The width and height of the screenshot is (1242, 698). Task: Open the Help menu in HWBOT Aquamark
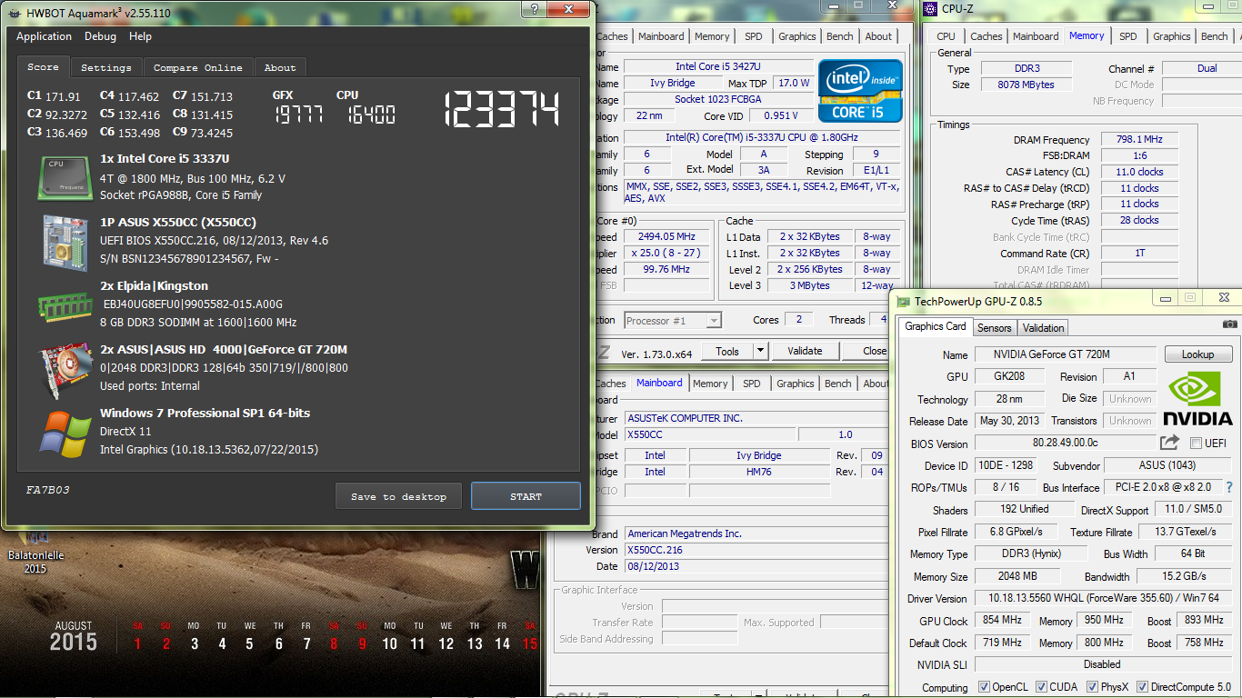click(x=140, y=36)
